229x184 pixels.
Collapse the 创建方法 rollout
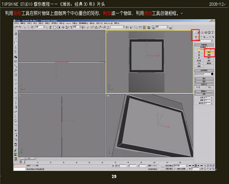(x=204, y=84)
